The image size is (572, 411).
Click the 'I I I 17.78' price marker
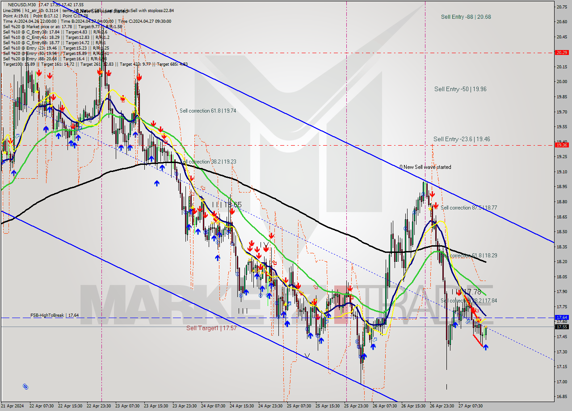pos(466,292)
